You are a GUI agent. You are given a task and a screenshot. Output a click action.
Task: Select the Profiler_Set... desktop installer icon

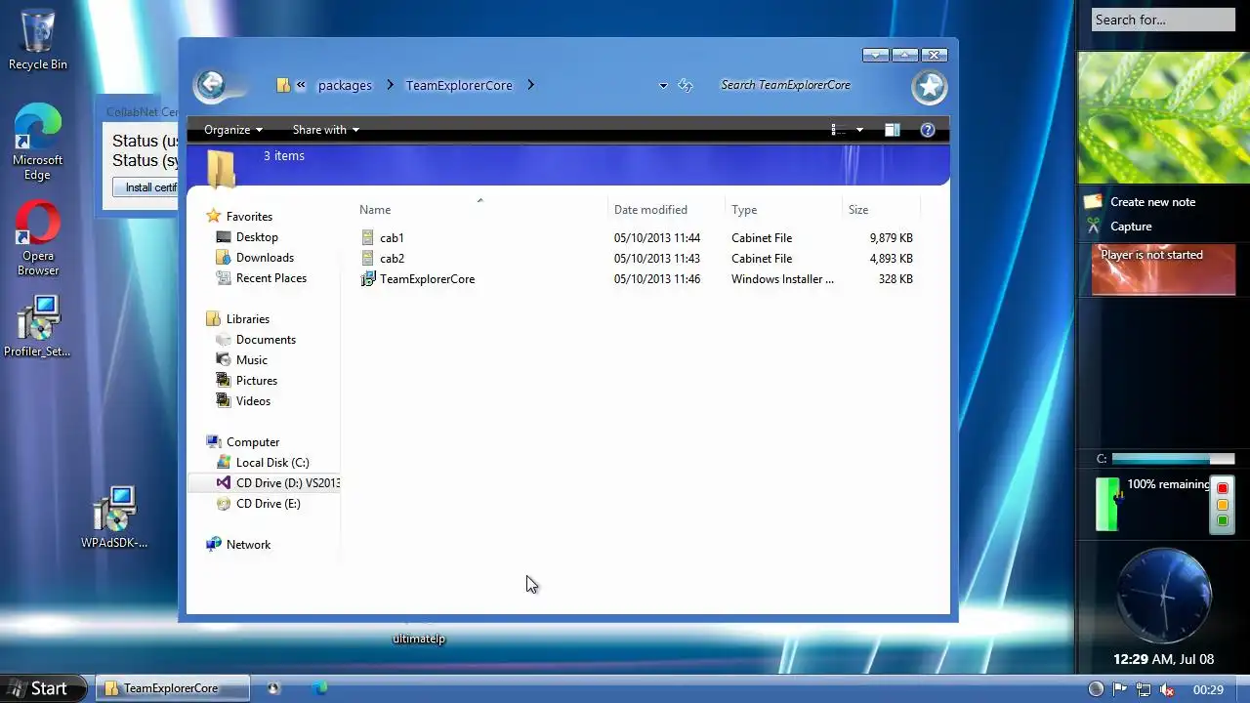[x=37, y=326]
